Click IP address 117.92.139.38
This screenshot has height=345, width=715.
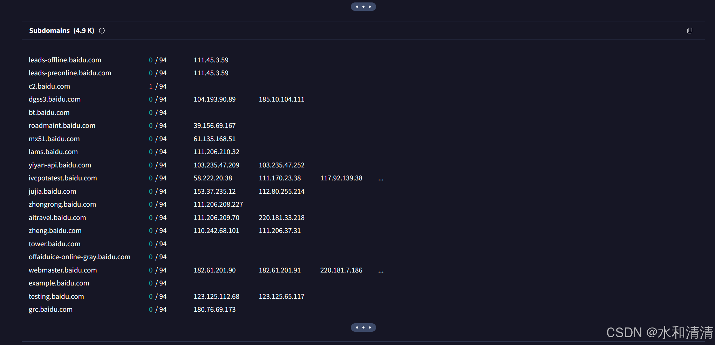tap(341, 178)
